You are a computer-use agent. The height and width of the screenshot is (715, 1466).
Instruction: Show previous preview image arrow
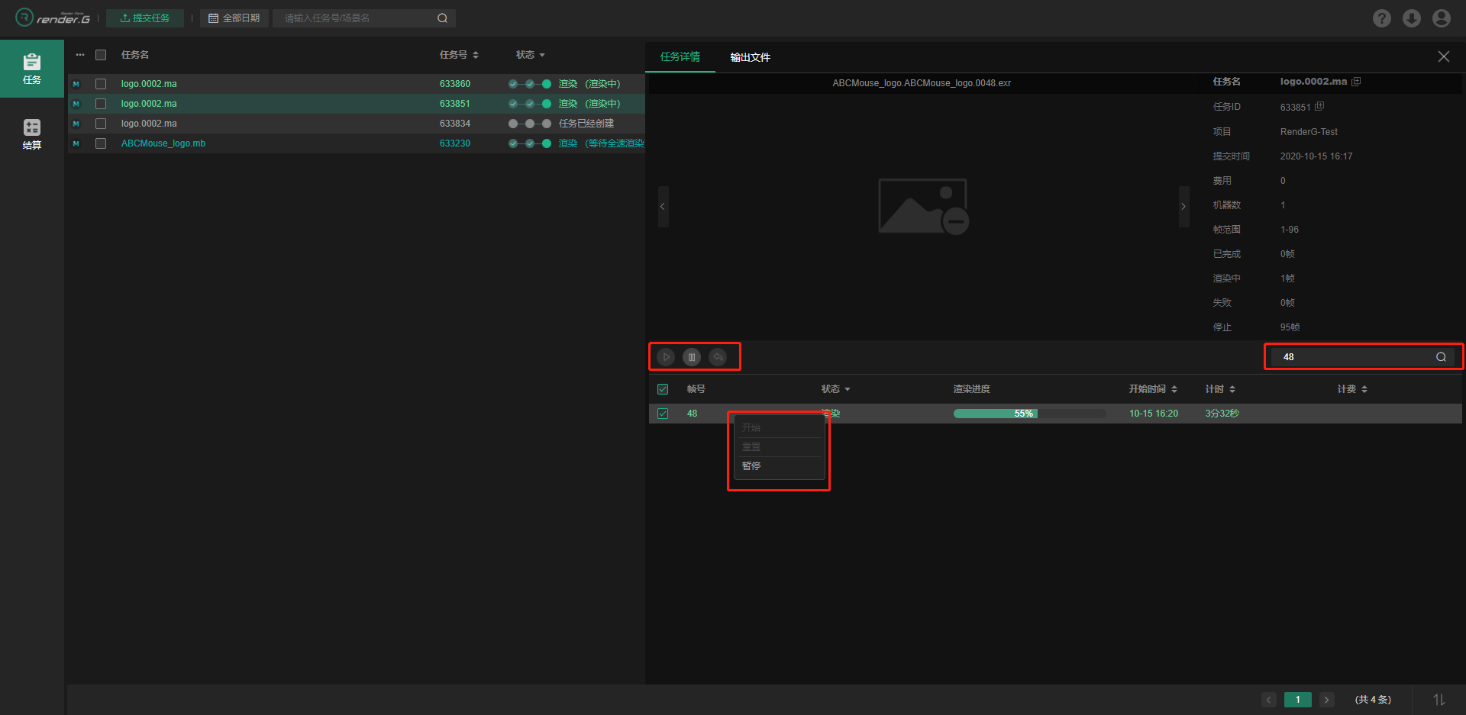point(662,207)
